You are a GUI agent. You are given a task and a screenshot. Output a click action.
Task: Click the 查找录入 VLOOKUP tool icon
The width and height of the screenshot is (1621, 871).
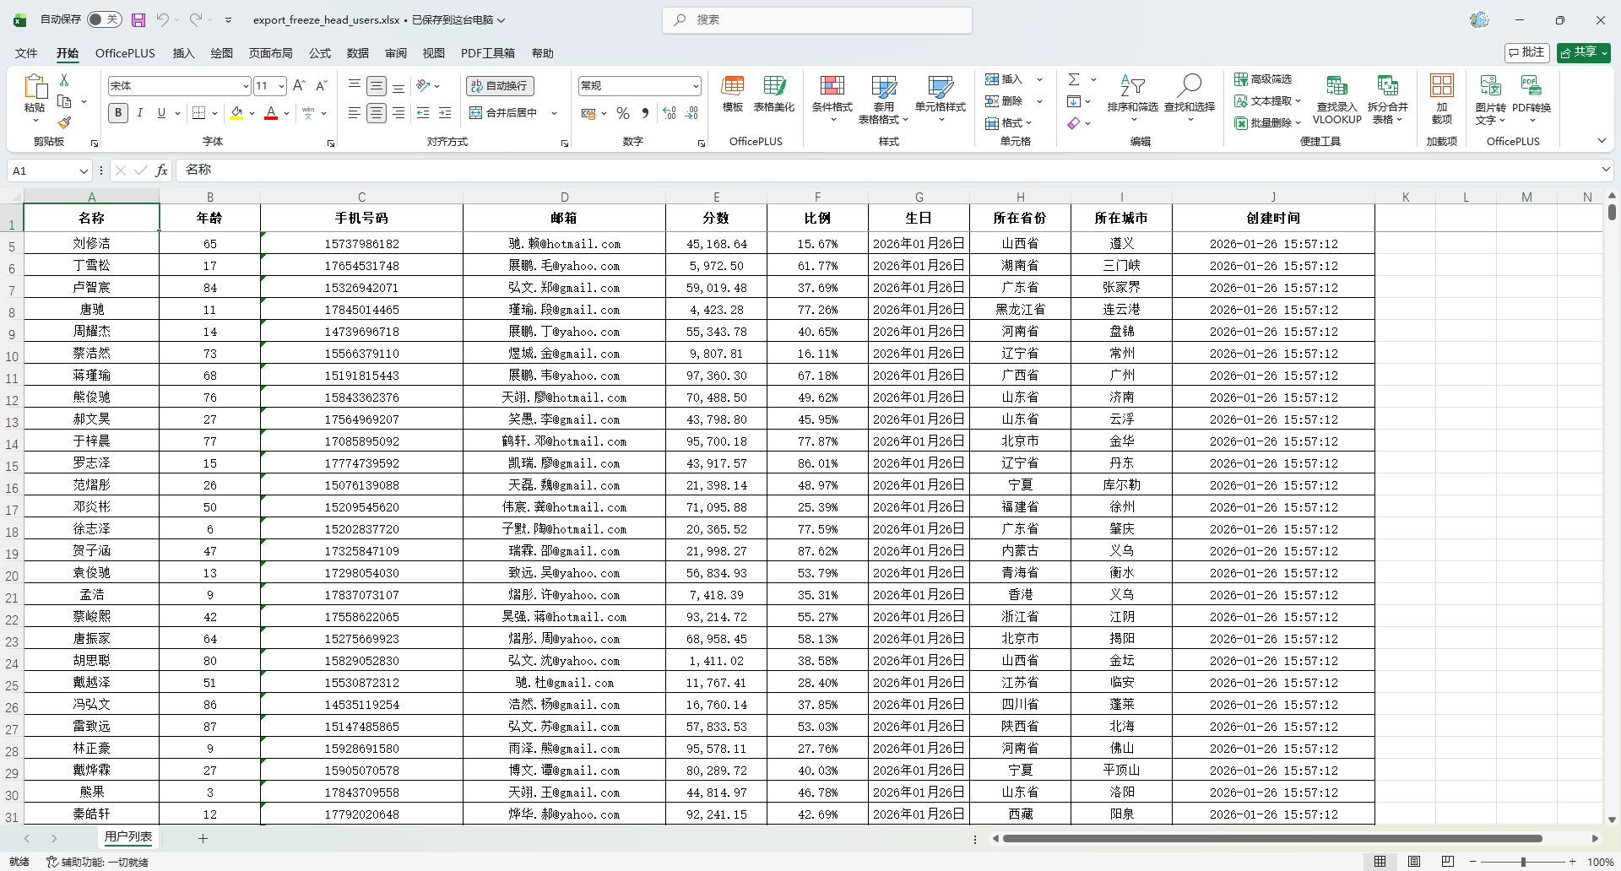1336,86
